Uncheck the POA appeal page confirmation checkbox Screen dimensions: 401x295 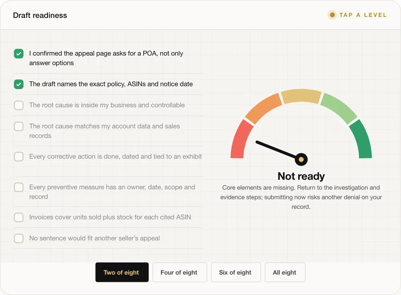(19, 54)
